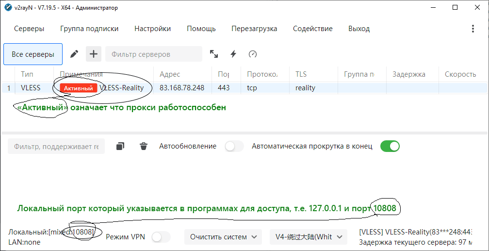
Task: Minimize the v2rayN window
Action: point(434,7)
